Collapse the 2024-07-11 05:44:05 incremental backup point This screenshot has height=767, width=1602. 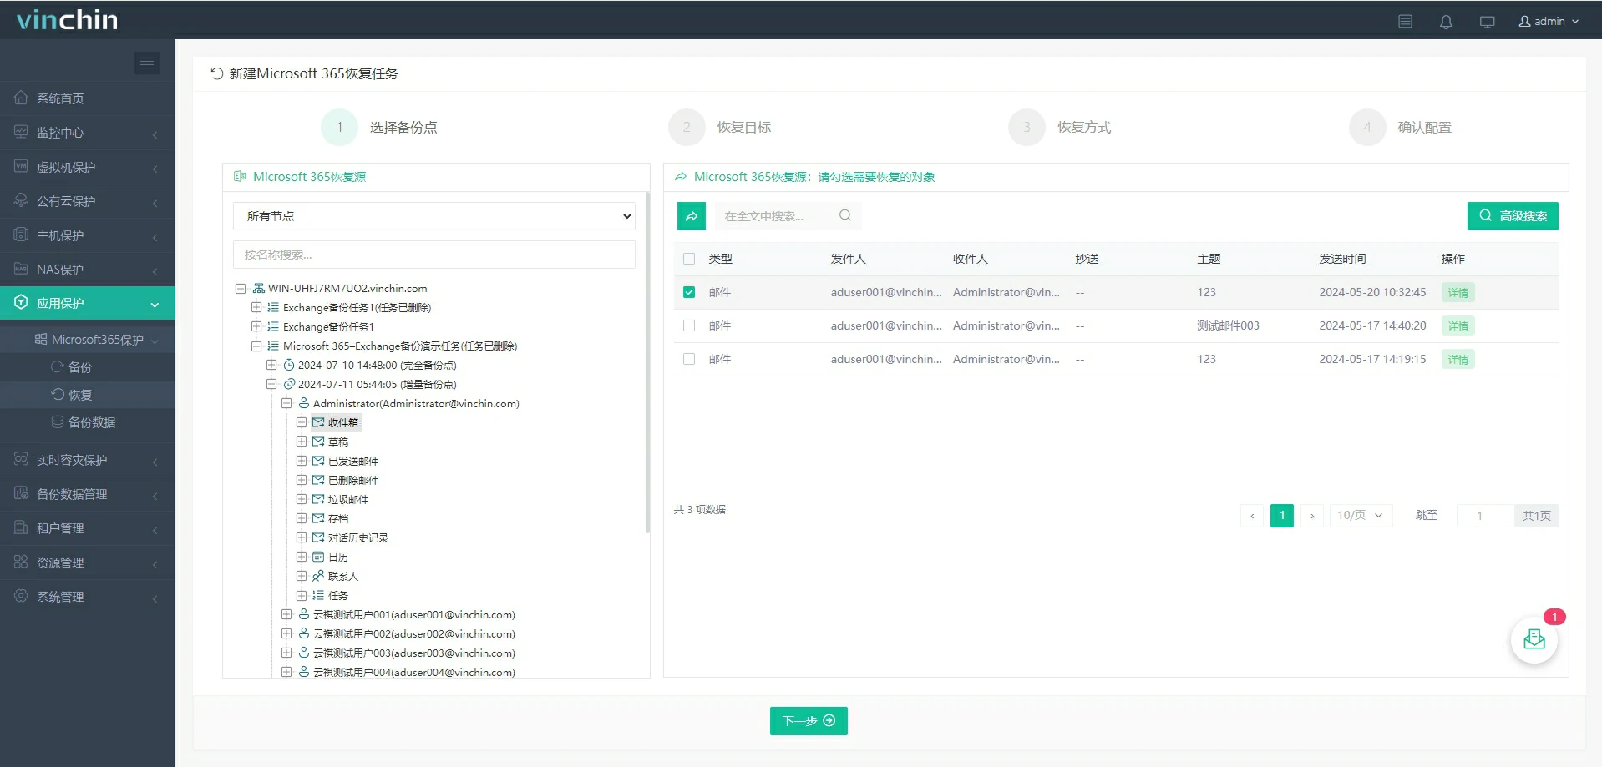click(271, 384)
